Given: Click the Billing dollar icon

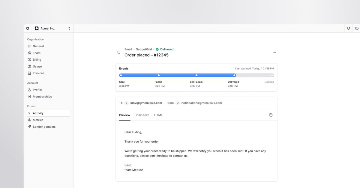Looking at the screenshot, I should pos(29,60).
